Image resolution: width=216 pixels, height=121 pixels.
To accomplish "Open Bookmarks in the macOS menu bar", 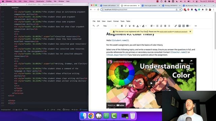I will (x=40, y=1).
